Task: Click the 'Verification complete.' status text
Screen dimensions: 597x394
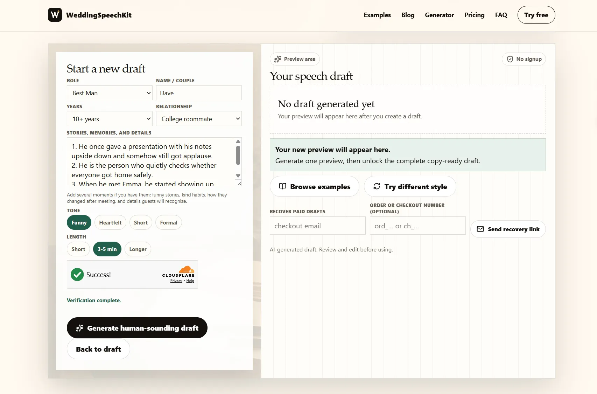Action: [x=94, y=300]
